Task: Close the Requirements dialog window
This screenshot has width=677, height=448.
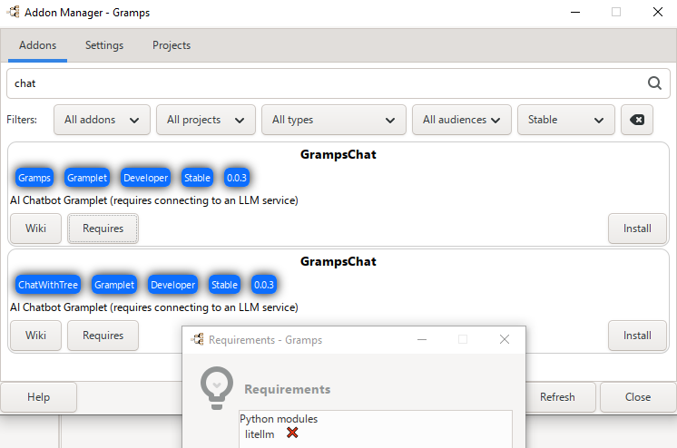Action: pyautogui.click(x=505, y=339)
